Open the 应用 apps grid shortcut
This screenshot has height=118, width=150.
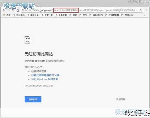pos(6,15)
